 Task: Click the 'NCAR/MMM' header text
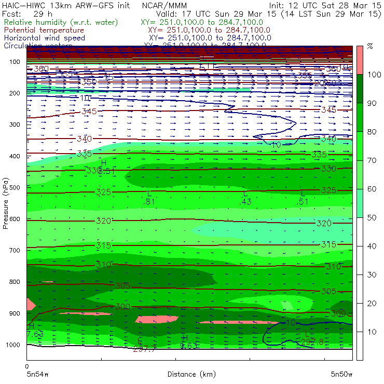164,5
